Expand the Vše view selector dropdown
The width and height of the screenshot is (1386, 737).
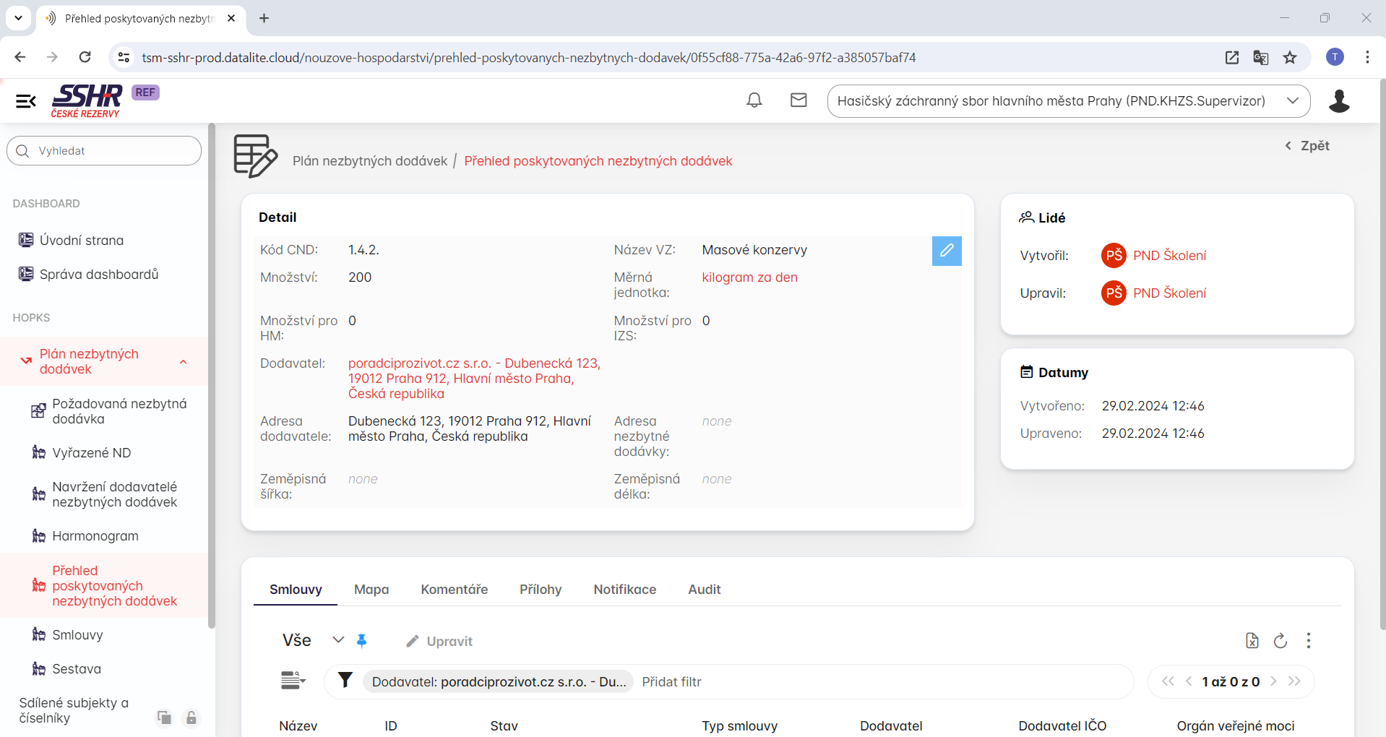click(337, 640)
